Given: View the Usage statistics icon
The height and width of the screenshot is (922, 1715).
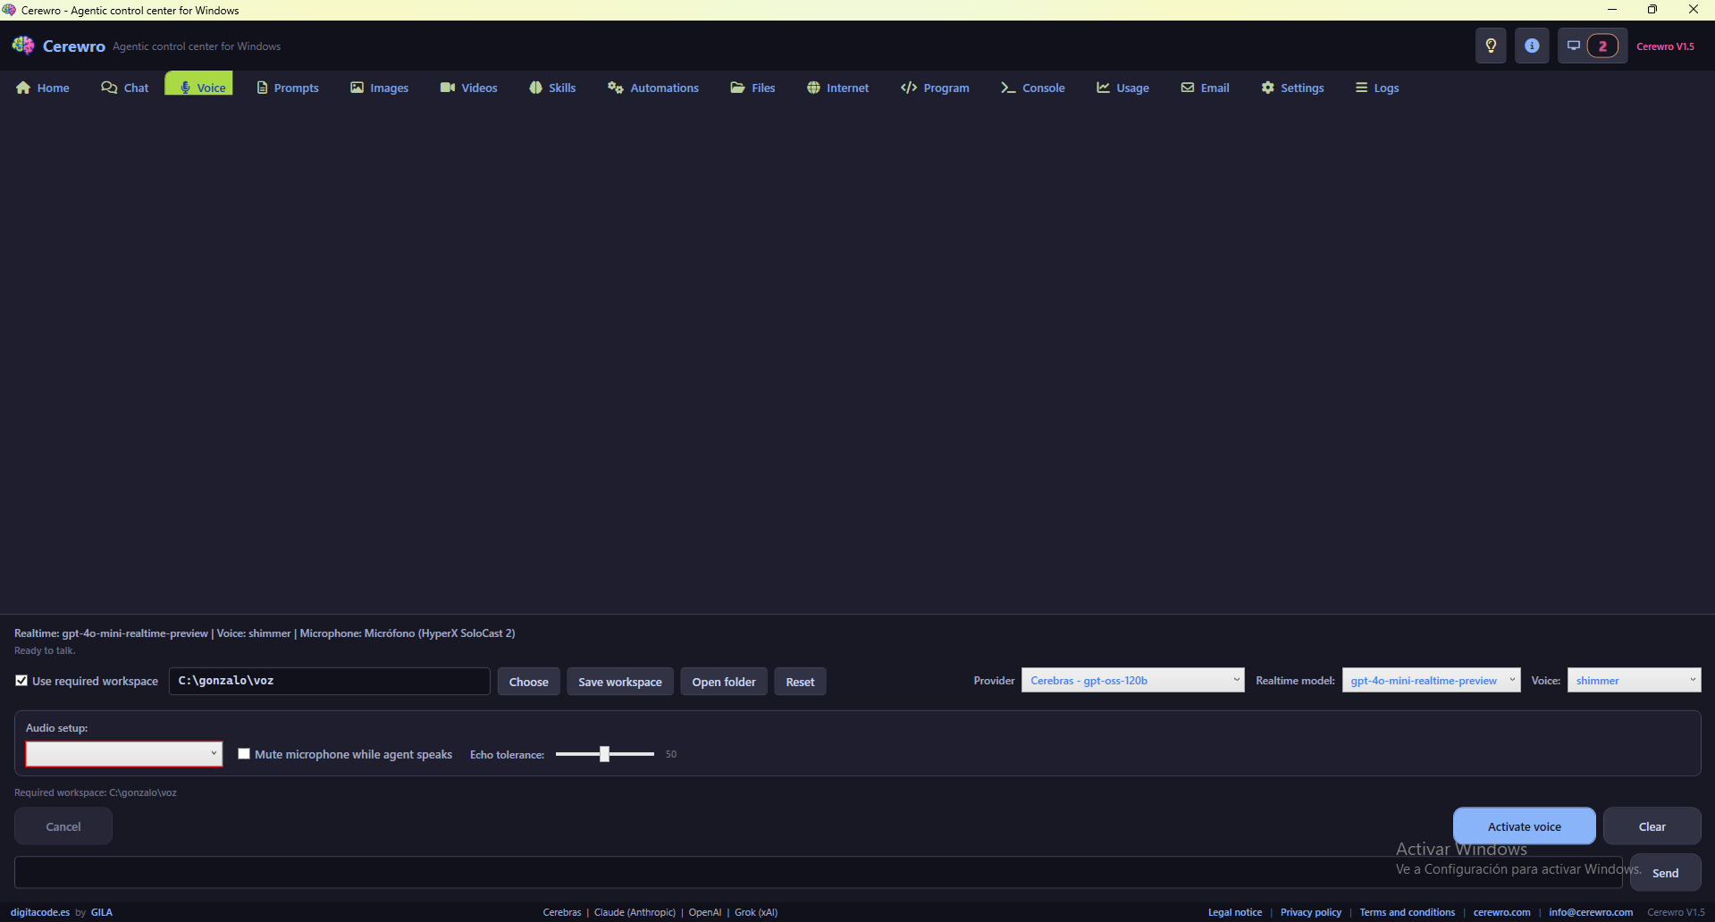Looking at the screenshot, I should pos(1103,88).
